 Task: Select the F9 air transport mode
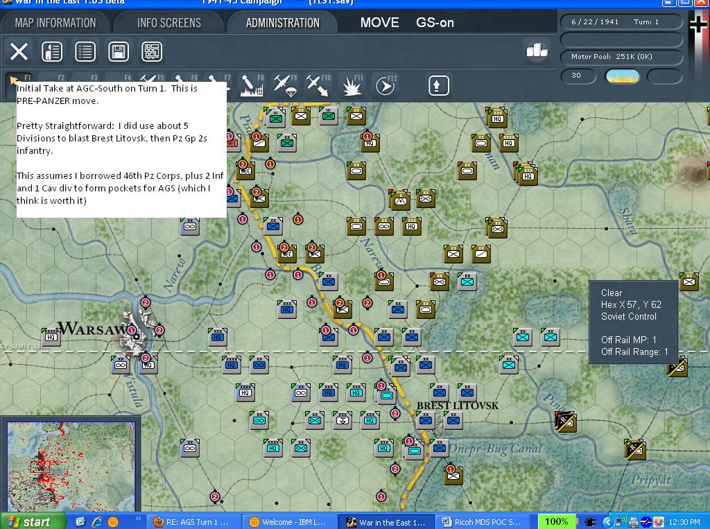click(x=285, y=85)
